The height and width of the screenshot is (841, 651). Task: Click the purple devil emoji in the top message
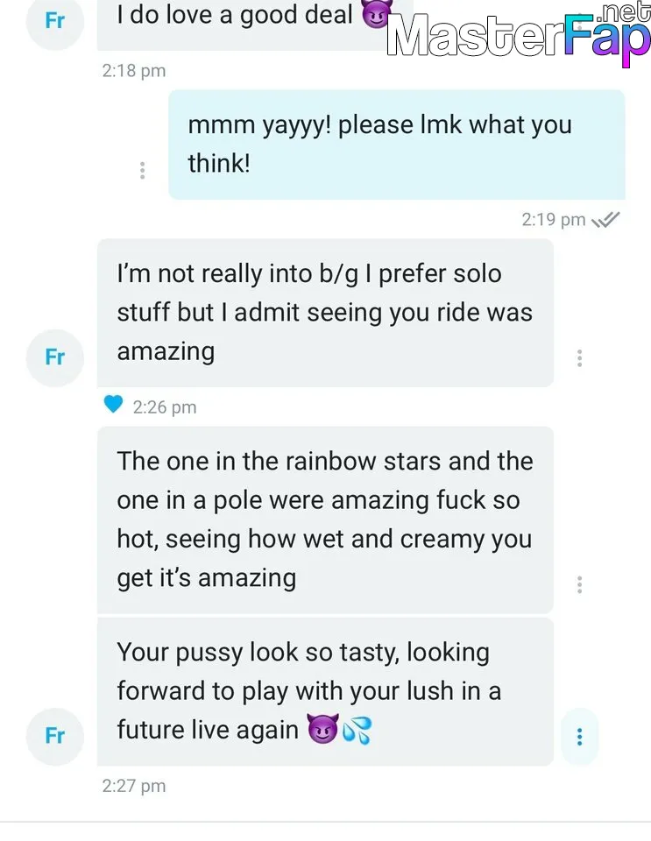coord(377,16)
